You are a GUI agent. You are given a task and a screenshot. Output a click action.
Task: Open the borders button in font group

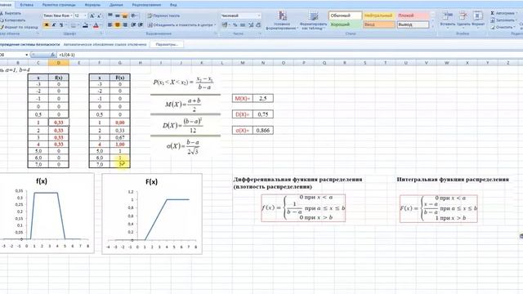(x=74, y=25)
